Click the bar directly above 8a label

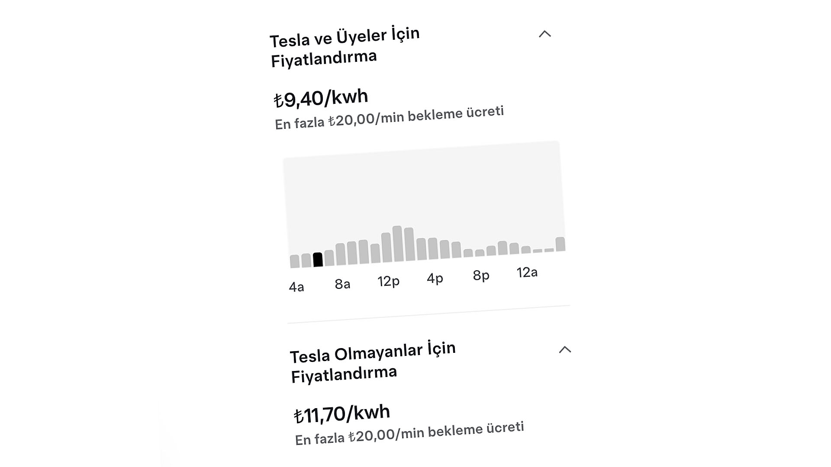click(x=341, y=254)
